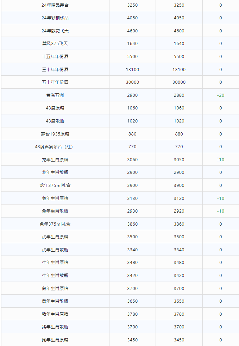
Task: Select the 3120 price for 兔年生肖原箱
Action: [x=179, y=198]
